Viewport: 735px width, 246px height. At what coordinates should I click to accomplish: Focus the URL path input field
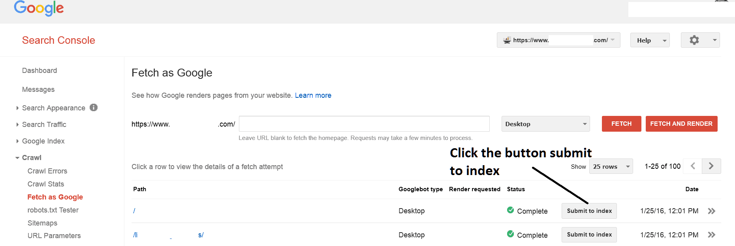tap(364, 124)
